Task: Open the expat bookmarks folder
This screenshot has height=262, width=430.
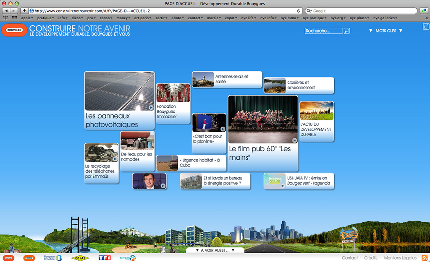Action: point(231,18)
